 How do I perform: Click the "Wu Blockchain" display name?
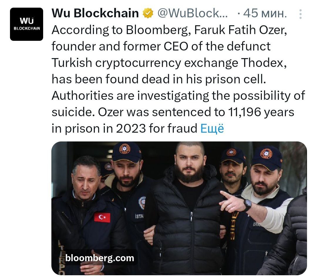(95, 13)
